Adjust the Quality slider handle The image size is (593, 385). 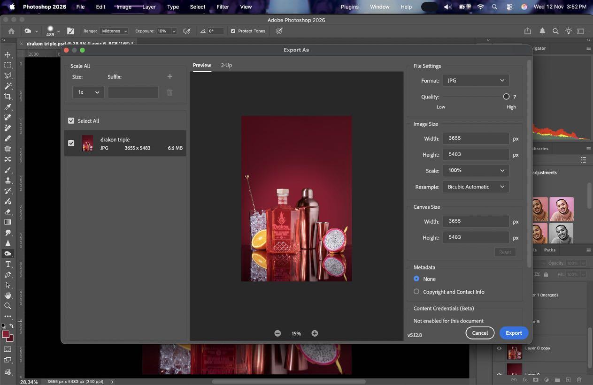tap(506, 97)
